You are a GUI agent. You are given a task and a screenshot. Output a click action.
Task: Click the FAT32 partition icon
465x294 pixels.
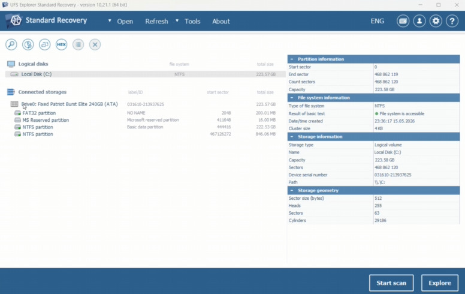click(x=18, y=113)
